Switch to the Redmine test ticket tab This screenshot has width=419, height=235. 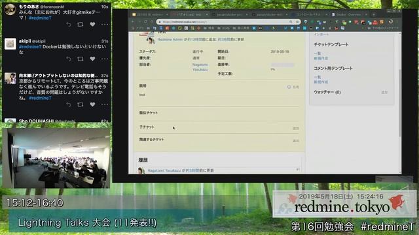pos(189,14)
